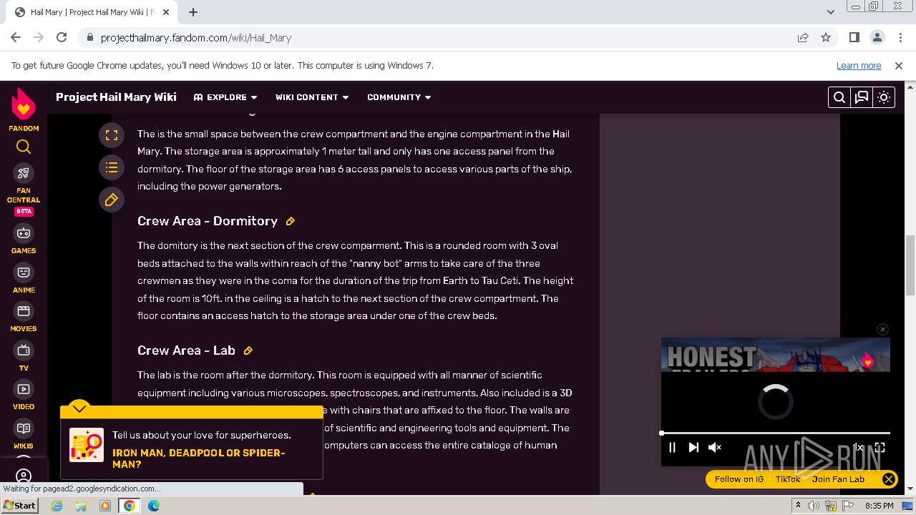Open wiki discussions icon in header
This screenshot has height=515, width=916.
(x=862, y=97)
